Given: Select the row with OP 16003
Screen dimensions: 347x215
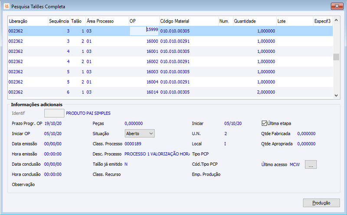Looking at the screenshot, I should pyautogui.click(x=170, y=72).
